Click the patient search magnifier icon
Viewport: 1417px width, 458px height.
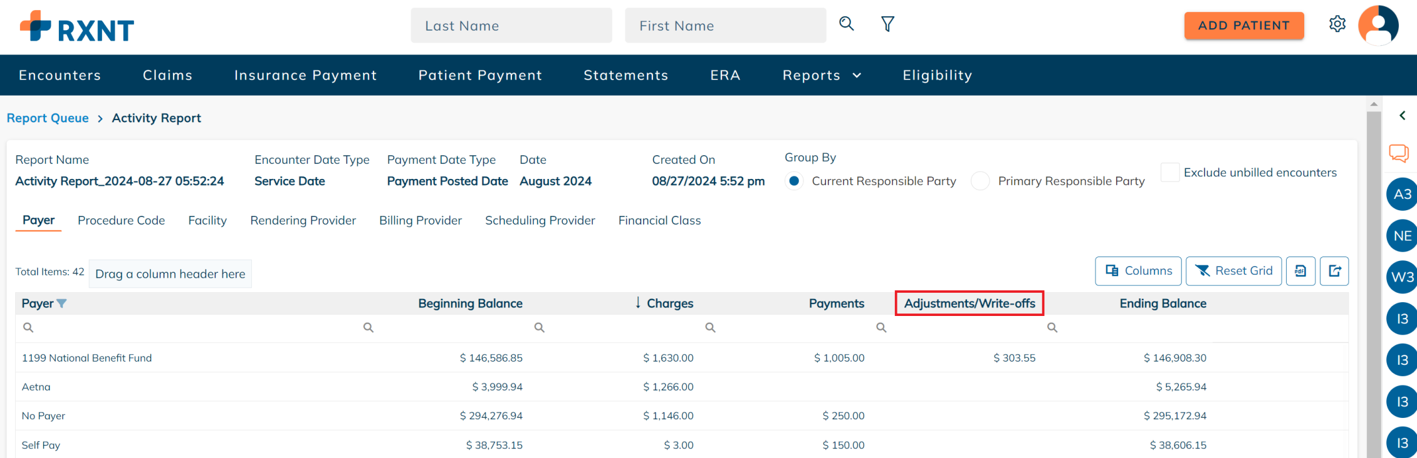tap(846, 24)
